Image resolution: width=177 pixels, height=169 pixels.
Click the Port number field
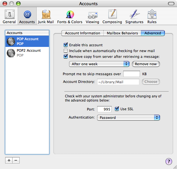tap(104, 109)
